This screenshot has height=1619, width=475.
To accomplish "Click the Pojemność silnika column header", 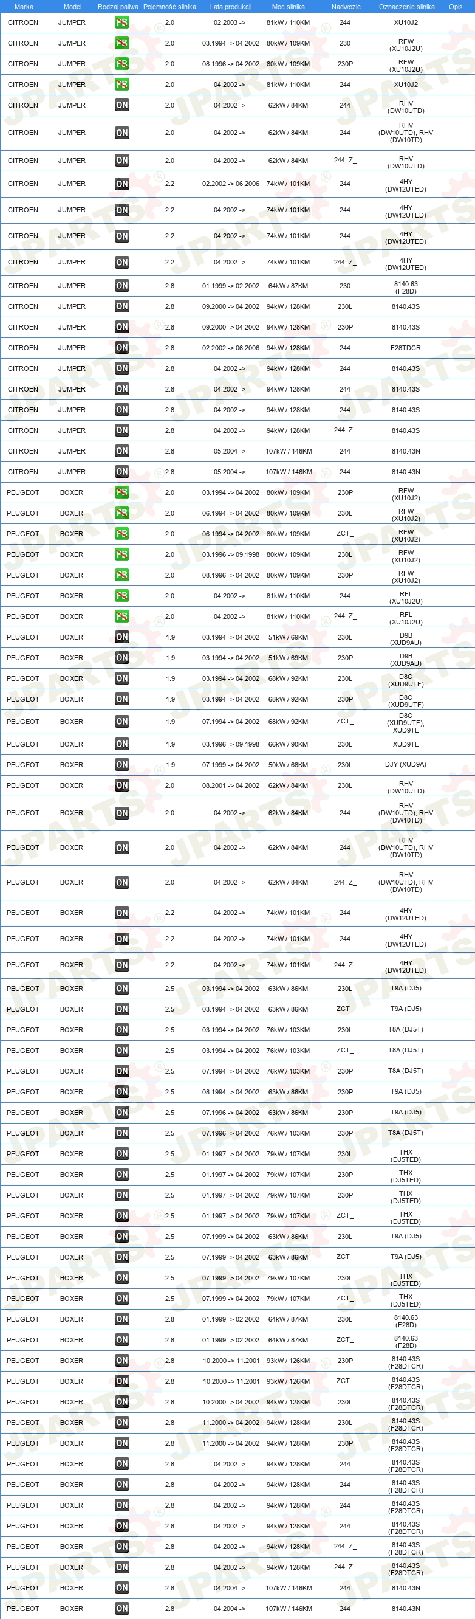I will 169,7.
